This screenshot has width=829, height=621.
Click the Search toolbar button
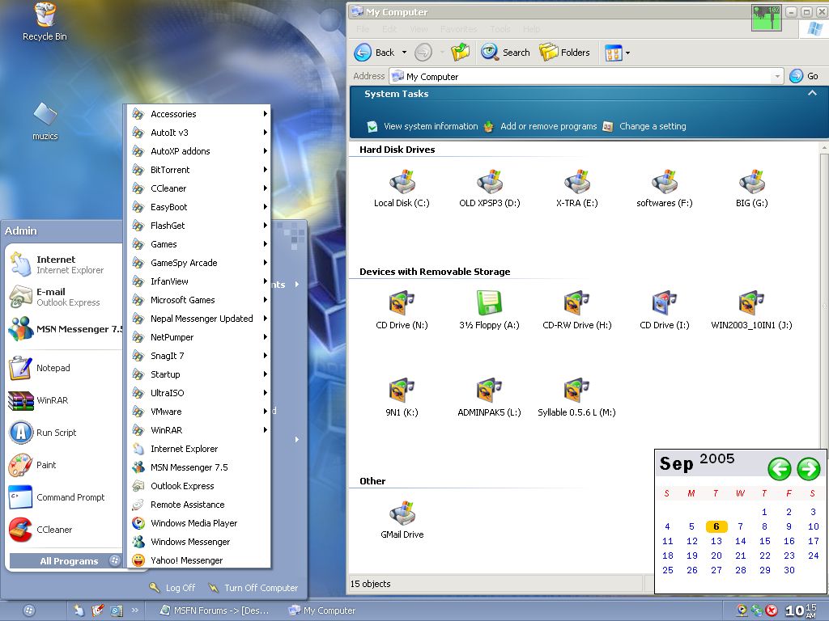coord(505,53)
